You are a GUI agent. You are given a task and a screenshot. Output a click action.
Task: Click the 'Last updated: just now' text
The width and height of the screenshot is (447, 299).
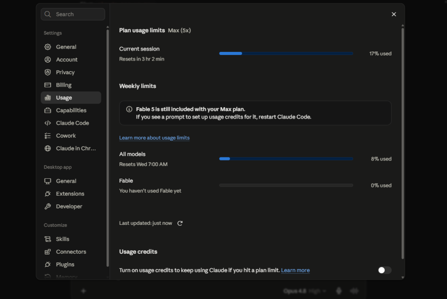pyautogui.click(x=146, y=223)
